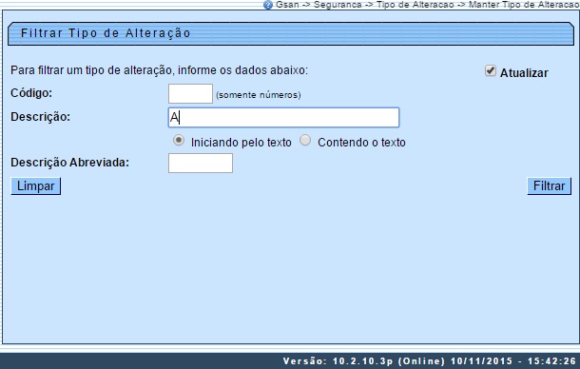Click the (somente números) hint text
Image resolution: width=580 pixels, height=369 pixels.
pyautogui.click(x=259, y=95)
